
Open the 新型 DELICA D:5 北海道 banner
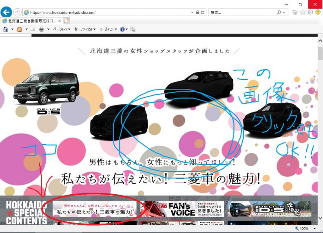coord(270,209)
